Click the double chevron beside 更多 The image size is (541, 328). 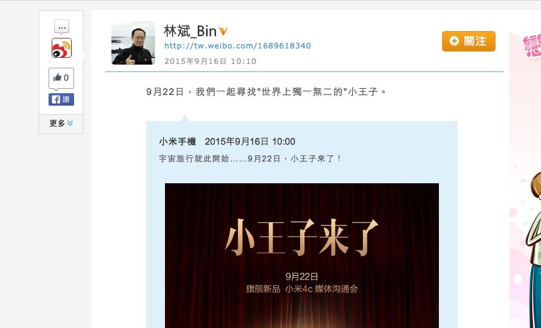[x=70, y=123]
